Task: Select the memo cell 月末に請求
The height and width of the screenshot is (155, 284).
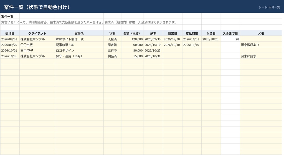Action: 261,56
